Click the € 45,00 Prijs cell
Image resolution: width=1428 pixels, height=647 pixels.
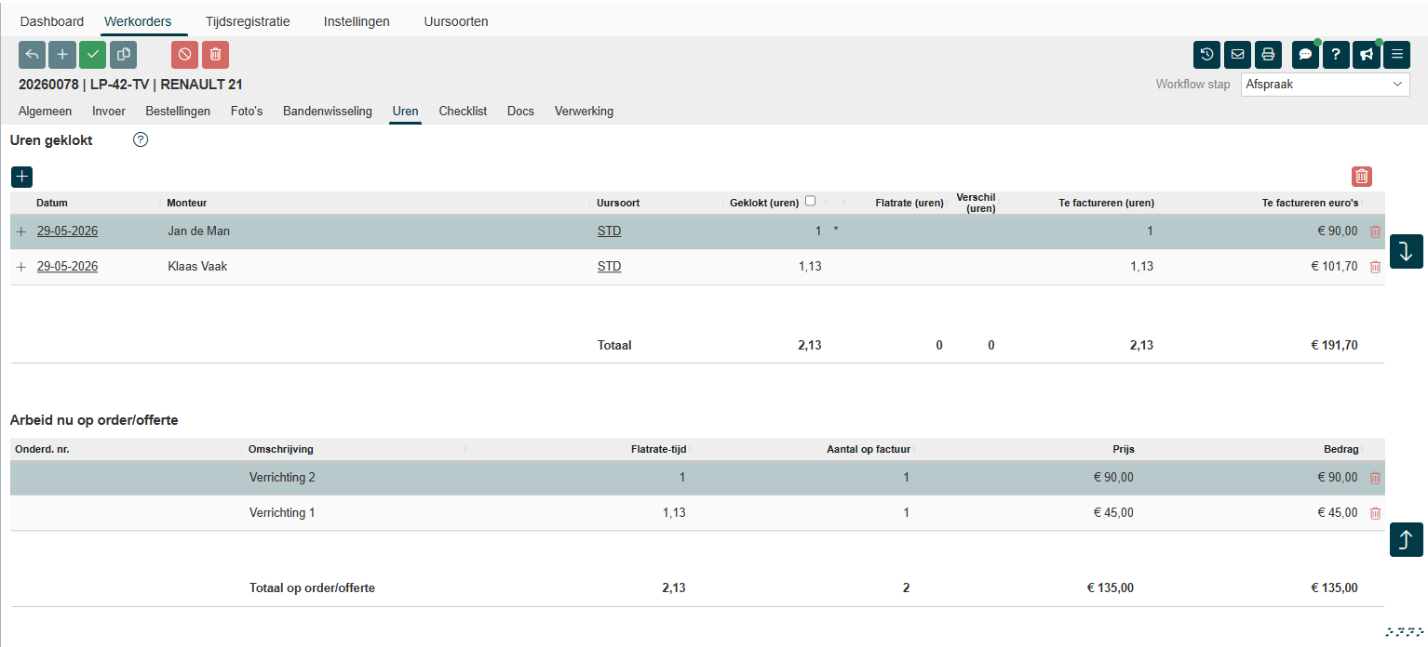click(1114, 513)
